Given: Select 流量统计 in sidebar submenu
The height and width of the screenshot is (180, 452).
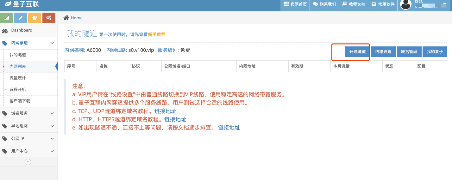Looking at the screenshot, I should click(x=18, y=78).
